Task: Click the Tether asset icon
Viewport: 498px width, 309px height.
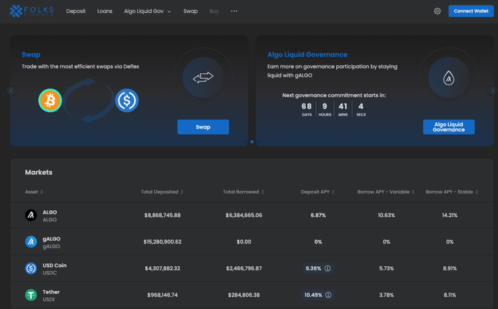Action: 31,294
